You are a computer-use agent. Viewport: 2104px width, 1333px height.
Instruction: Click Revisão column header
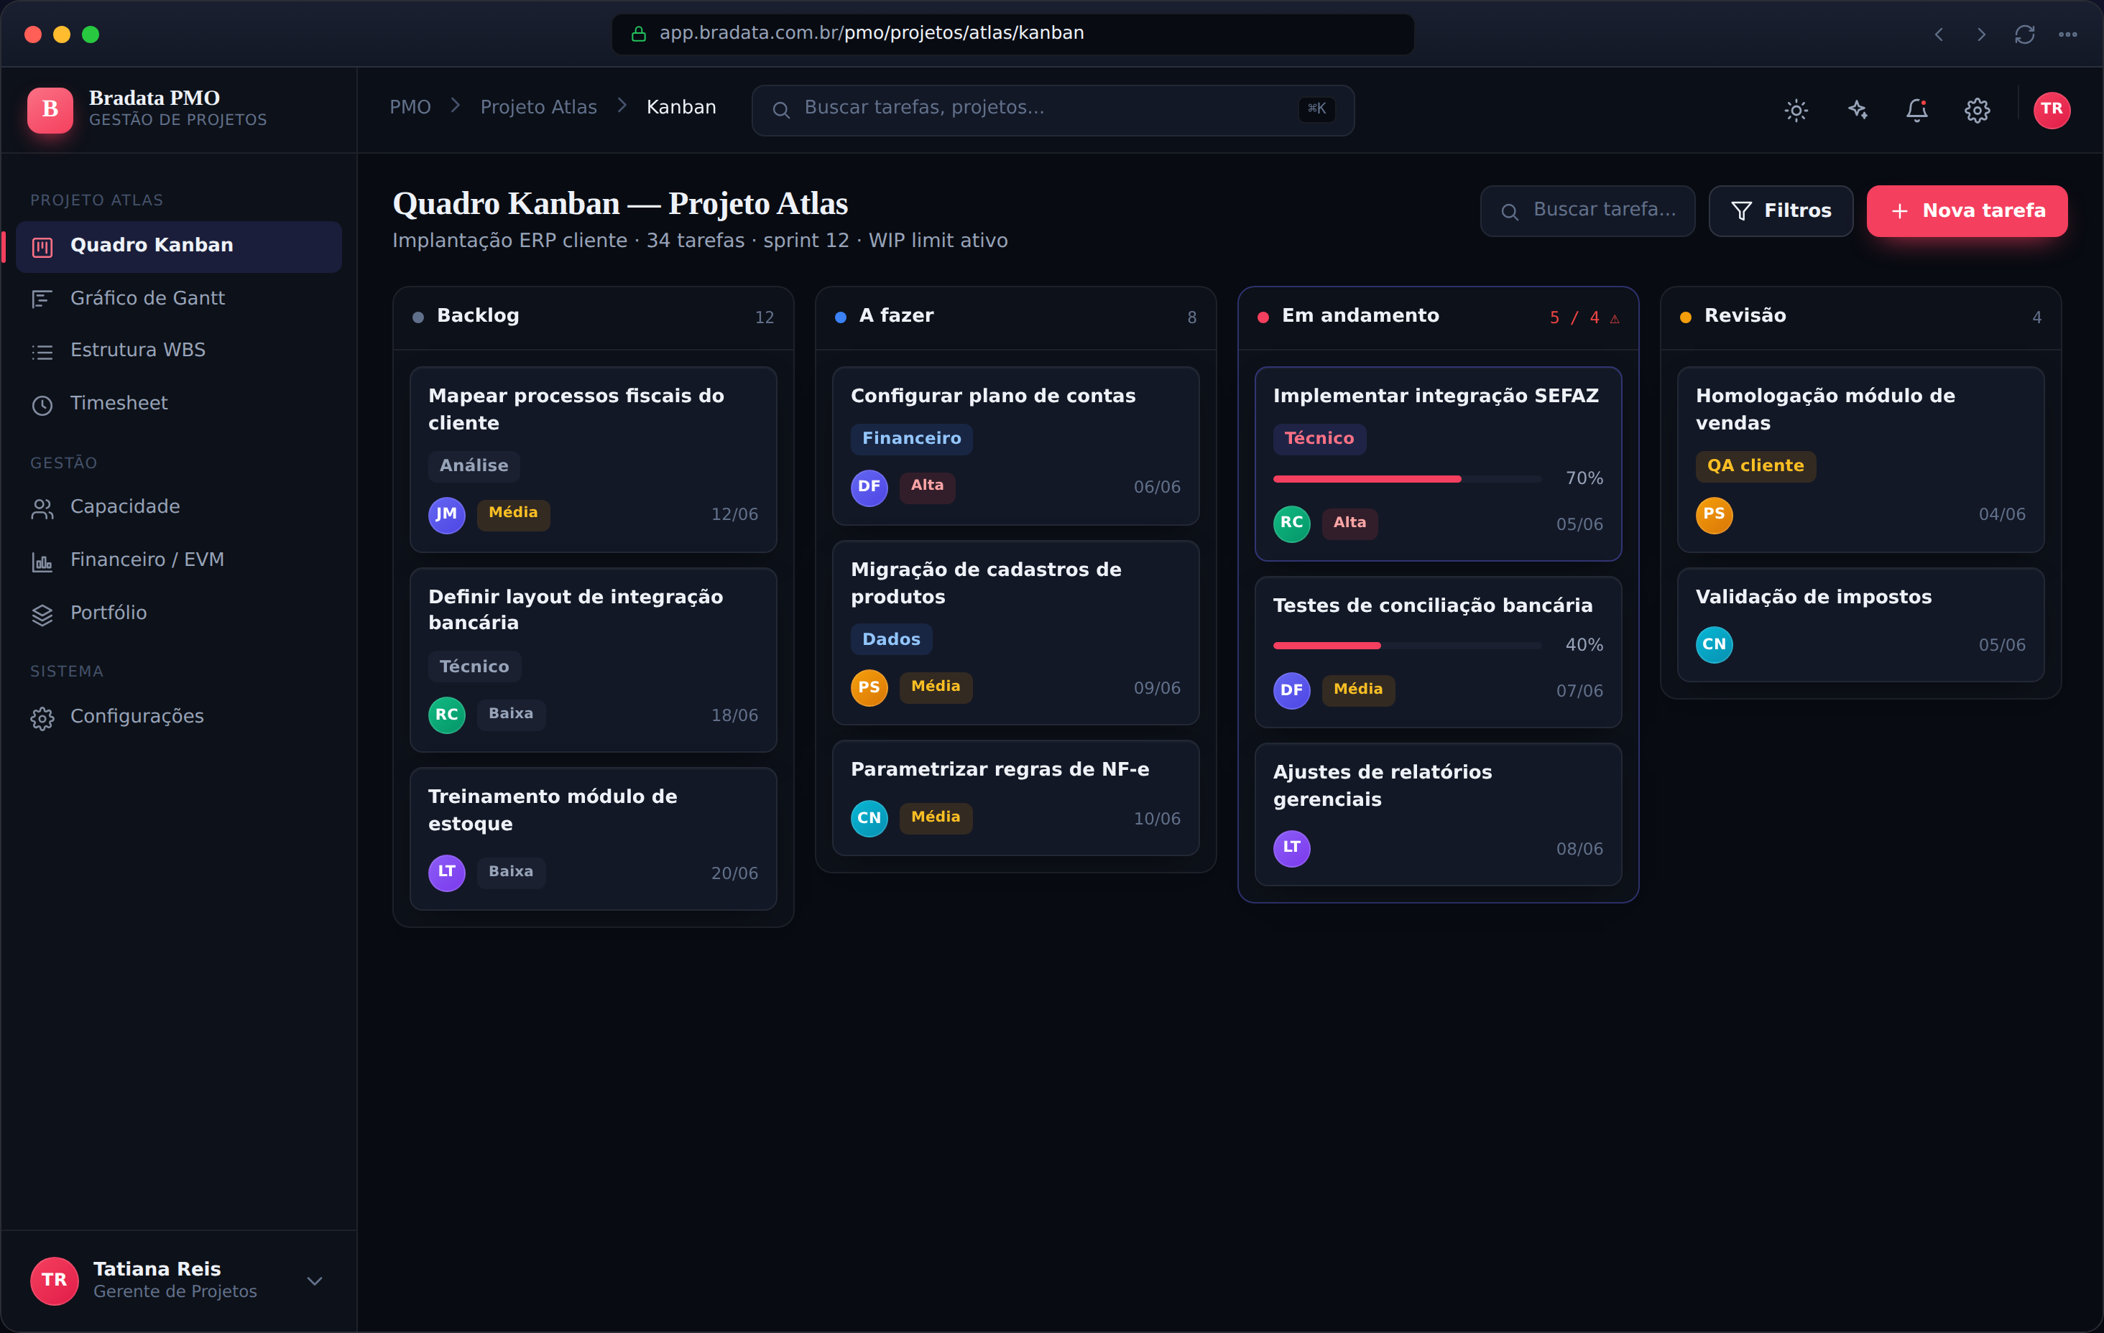[x=1860, y=317]
